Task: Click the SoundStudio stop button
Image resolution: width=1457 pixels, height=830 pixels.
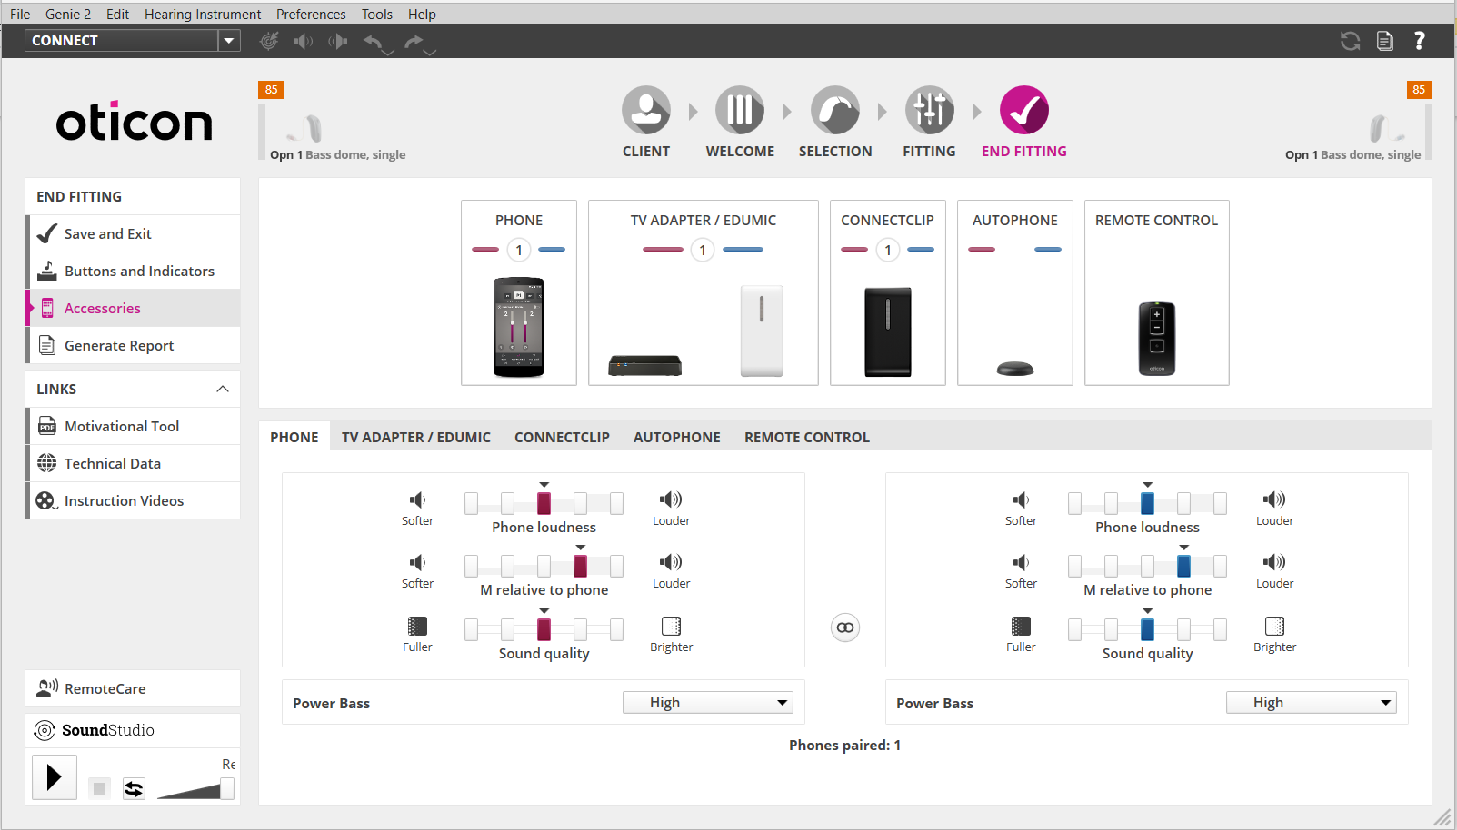Action: pyautogui.click(x=100, y=788)
